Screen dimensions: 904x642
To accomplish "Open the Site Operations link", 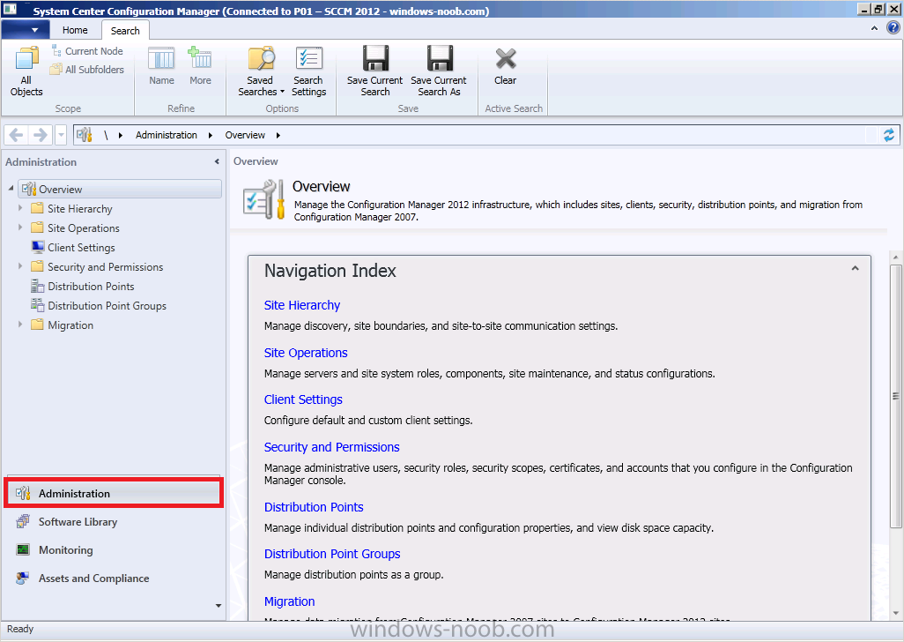I will coord(306,353).
